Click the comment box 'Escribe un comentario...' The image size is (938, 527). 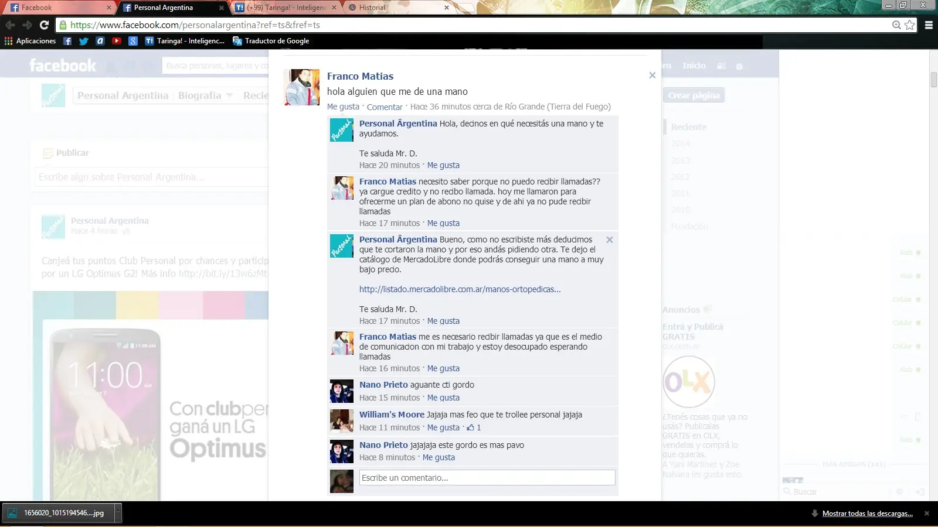tap(487, 478)
